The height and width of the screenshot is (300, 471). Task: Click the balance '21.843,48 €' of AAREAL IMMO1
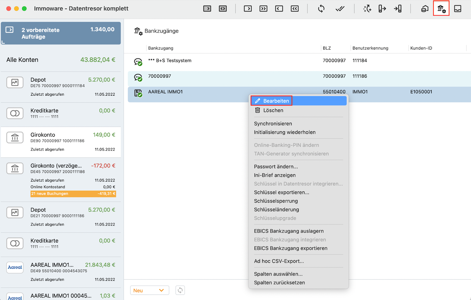click(x=100, y=264)
